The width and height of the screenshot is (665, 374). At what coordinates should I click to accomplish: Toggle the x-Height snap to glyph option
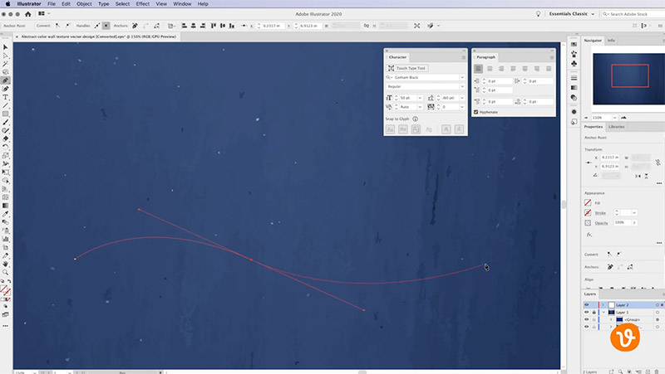[403, 129]
